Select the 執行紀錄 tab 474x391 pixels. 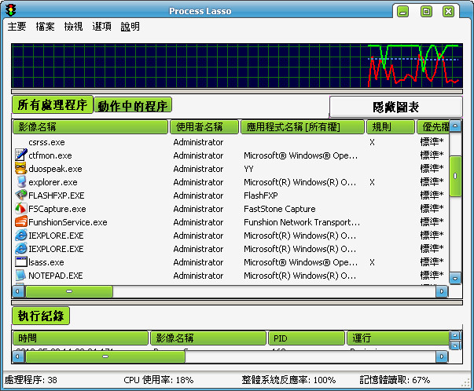click(41, 316)
